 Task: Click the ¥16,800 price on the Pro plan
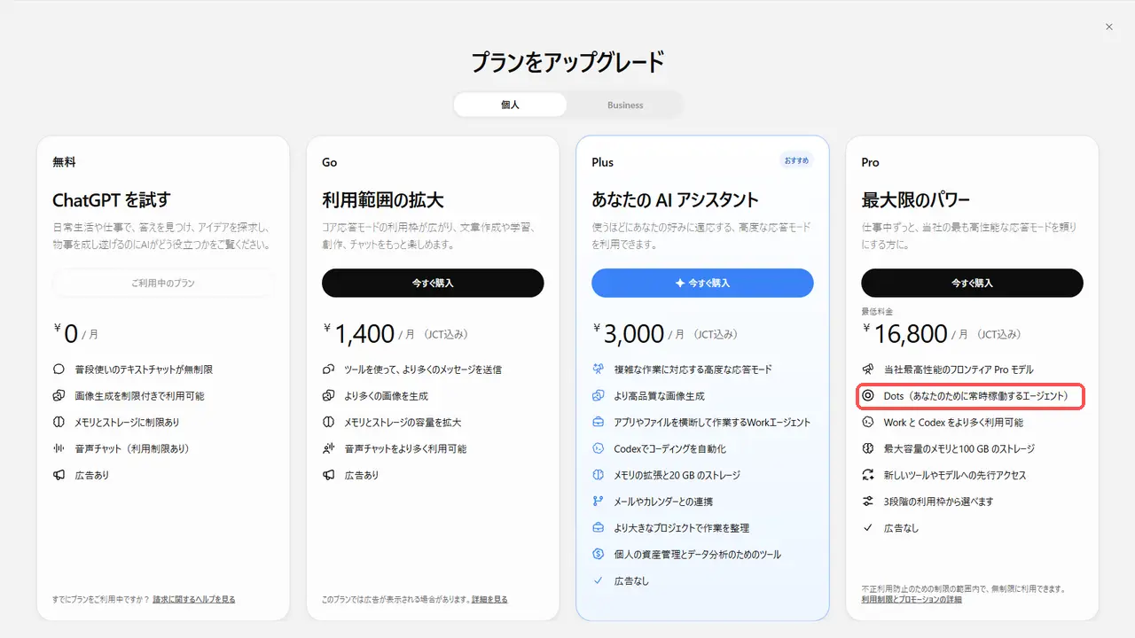pos(905,333)
